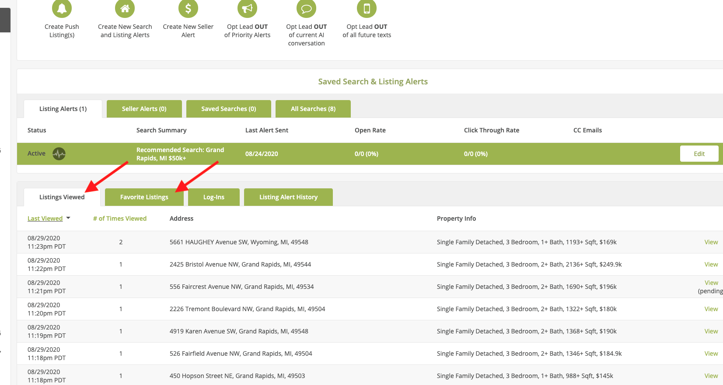The image size is (723, 385).
Task: Toggle the sort arrow next to Last Viewed
Action: point(68,218)
